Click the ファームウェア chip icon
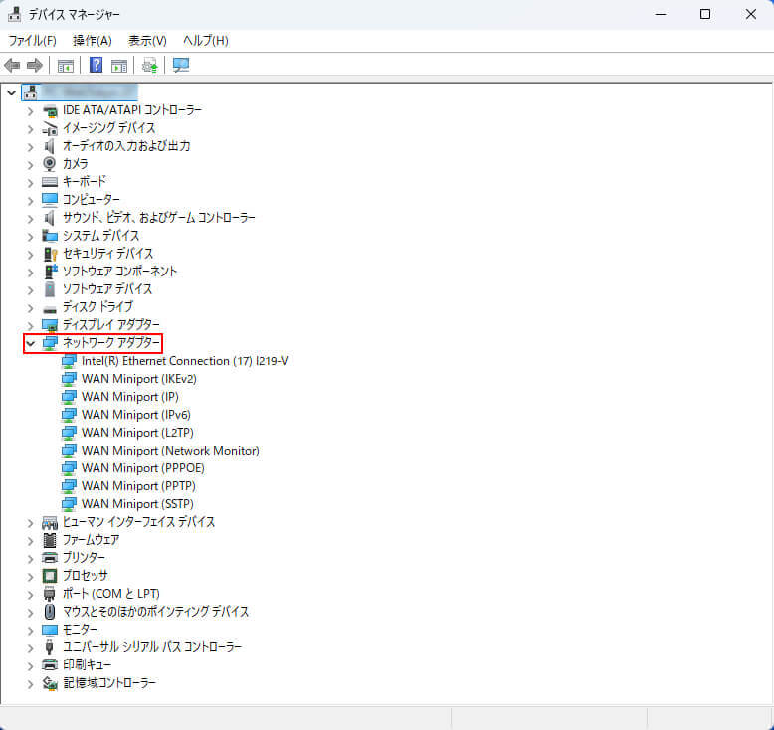The height and width of the screenshot is (730, 774). tap(50, 540)
